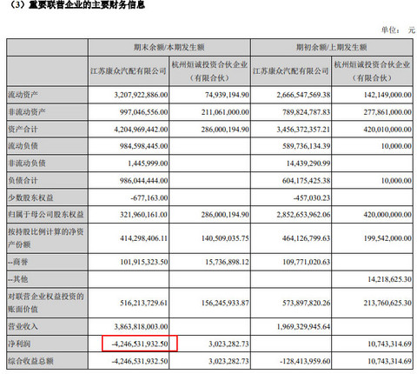
Task: Click the value 1,445,999.00
Action: pos(148,164)
